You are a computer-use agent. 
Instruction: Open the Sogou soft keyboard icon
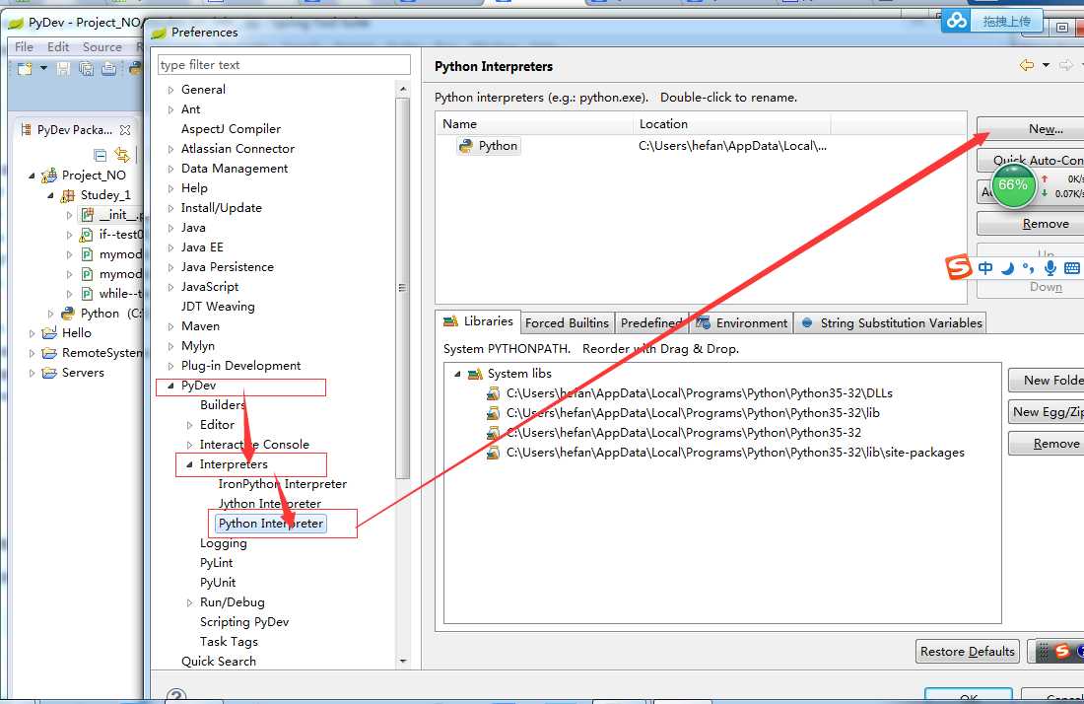(x=1072, y=267)
